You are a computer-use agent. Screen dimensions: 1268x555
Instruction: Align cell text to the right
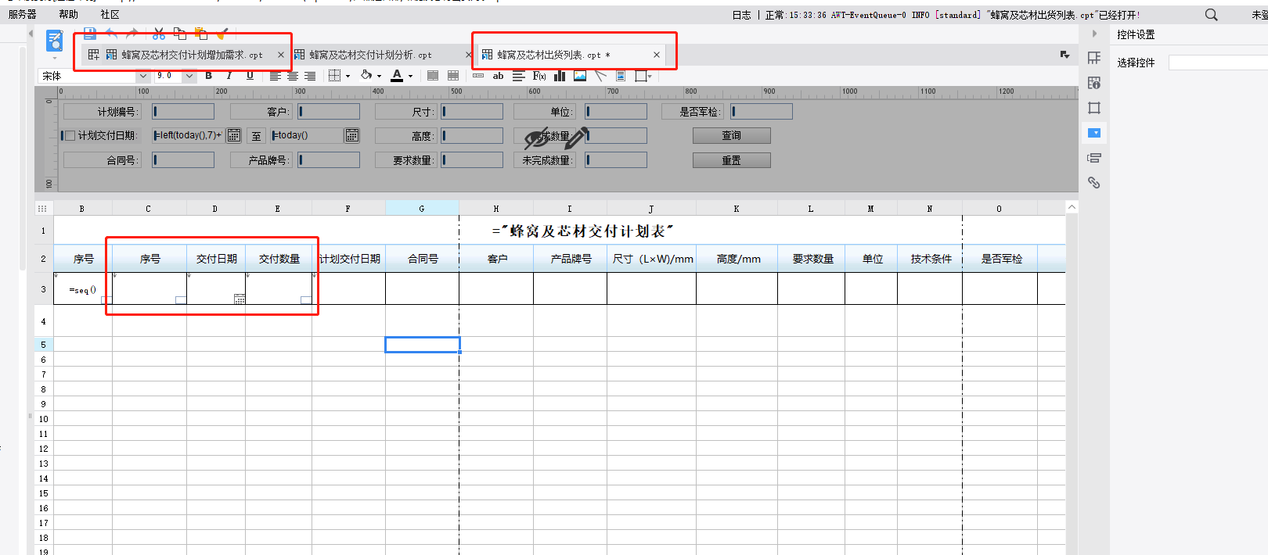[x=310, y=76]
